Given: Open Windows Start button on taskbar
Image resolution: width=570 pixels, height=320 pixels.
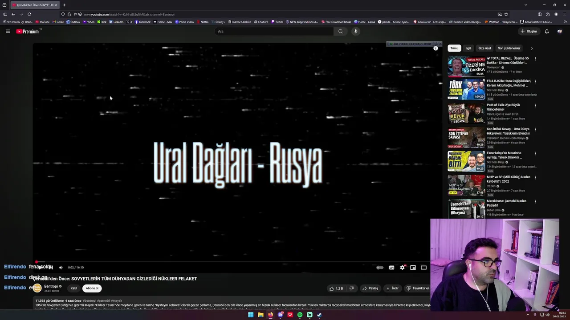Looking at the screenshot, I should coord(251,315).
